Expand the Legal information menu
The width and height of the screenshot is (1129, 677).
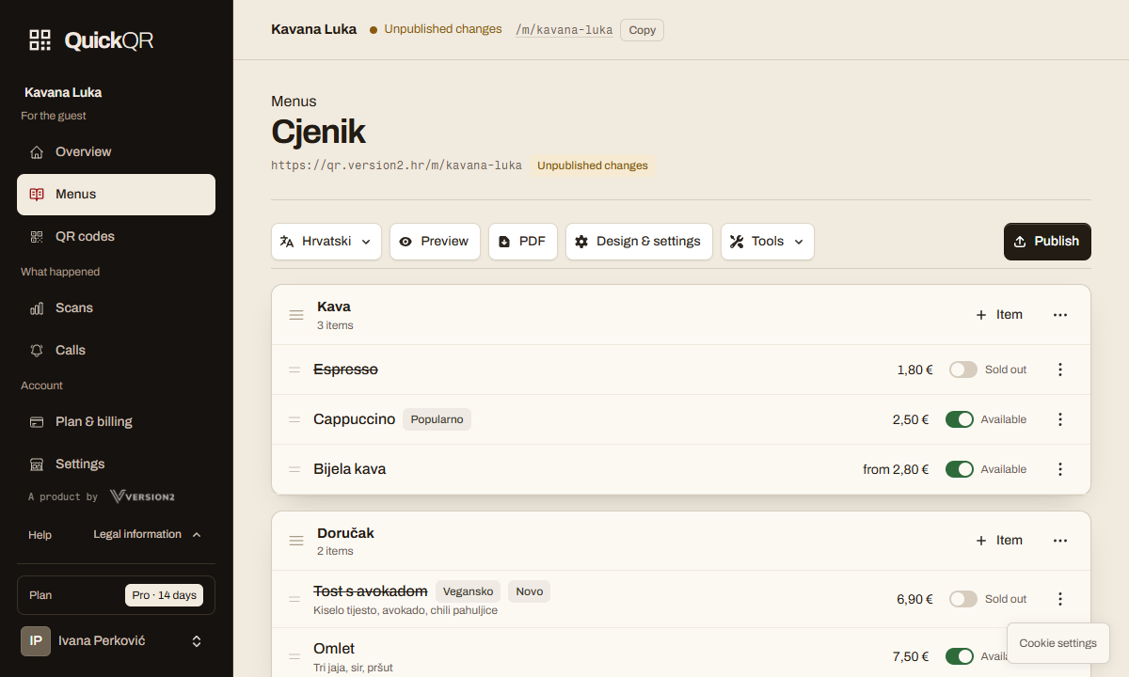pyautogui.click(x=147, y=534)
